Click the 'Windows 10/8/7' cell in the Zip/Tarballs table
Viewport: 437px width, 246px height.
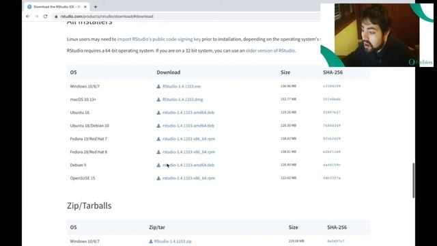click(85, 241)
